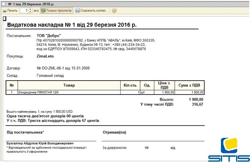Viewport: 250px width, 162px height.
Task: Click the Кіл-сть column header
Action: 130,85
